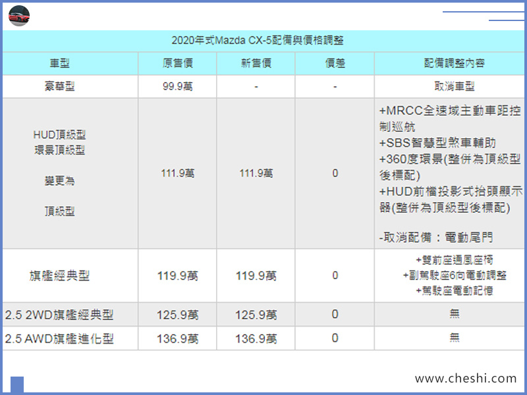Click the '原售價' column header
The width and height of the screenshot is (527, 395).
(x=177, y=63)
